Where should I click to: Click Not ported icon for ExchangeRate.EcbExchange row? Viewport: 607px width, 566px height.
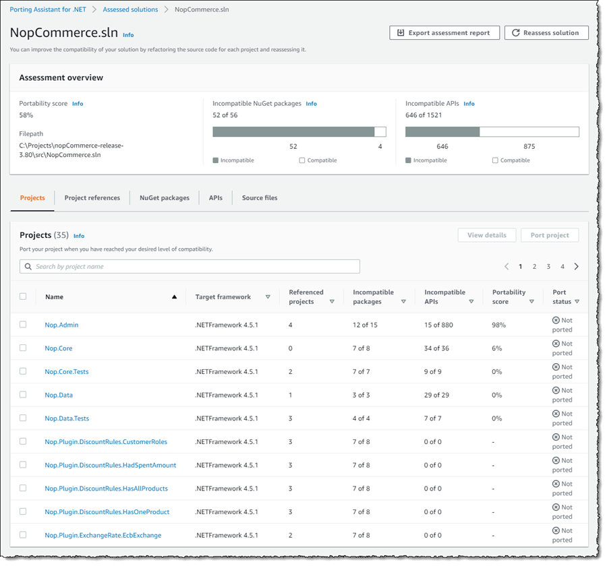(x=556, y=530)
